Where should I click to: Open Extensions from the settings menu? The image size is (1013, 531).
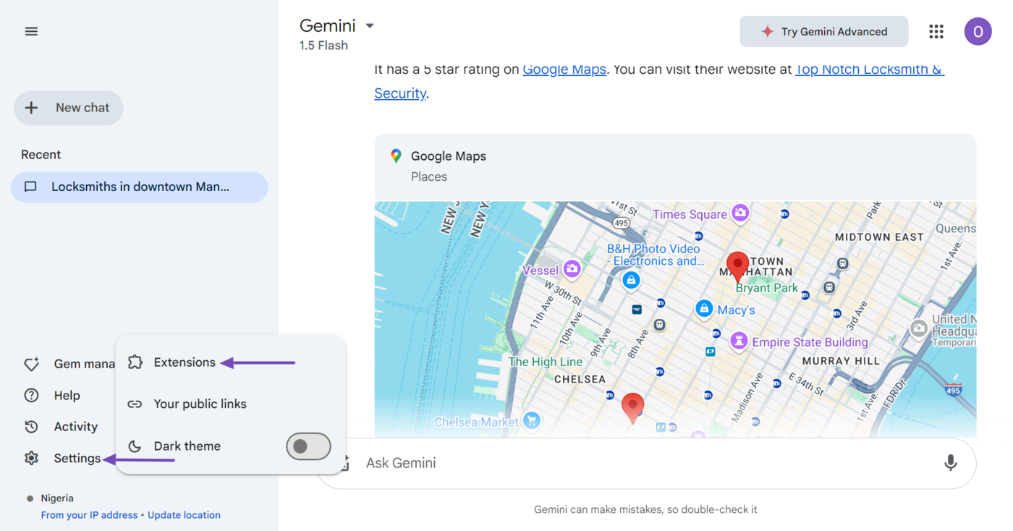point(185,362)
